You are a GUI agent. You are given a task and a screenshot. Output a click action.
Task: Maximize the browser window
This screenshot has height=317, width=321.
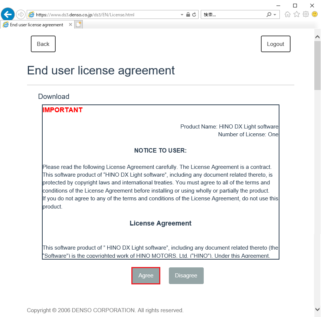tap(295, 6)
